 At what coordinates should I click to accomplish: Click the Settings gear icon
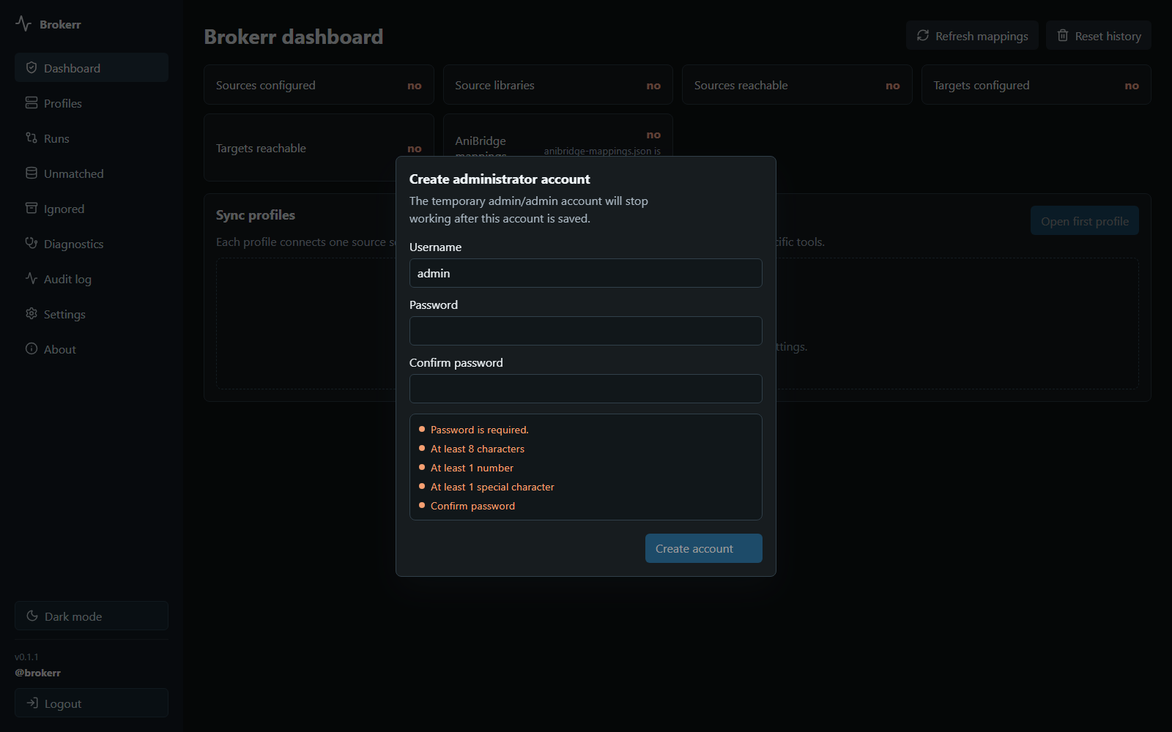[31, 313]
